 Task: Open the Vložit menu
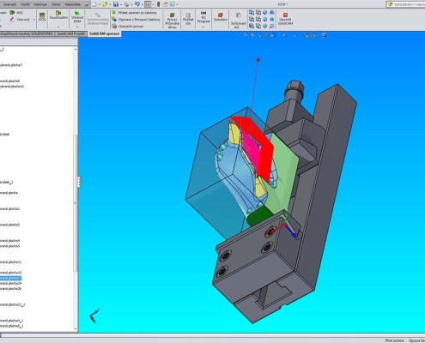[25, 4]
